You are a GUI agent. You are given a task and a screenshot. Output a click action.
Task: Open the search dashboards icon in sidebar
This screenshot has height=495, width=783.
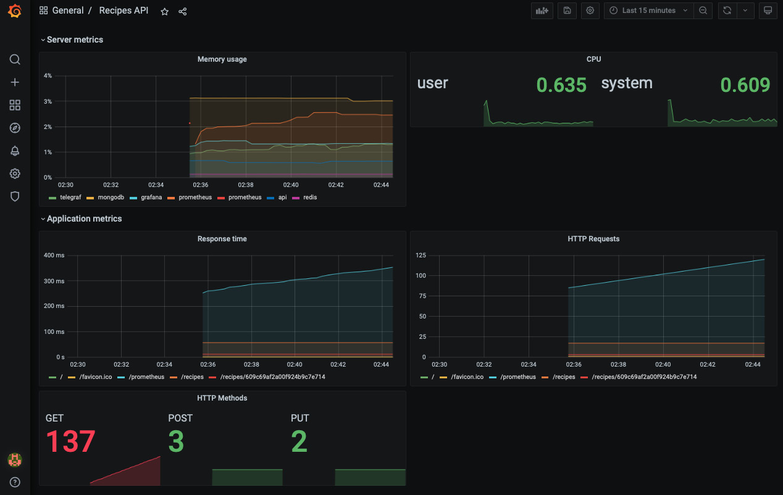click(x=15, y=59)
